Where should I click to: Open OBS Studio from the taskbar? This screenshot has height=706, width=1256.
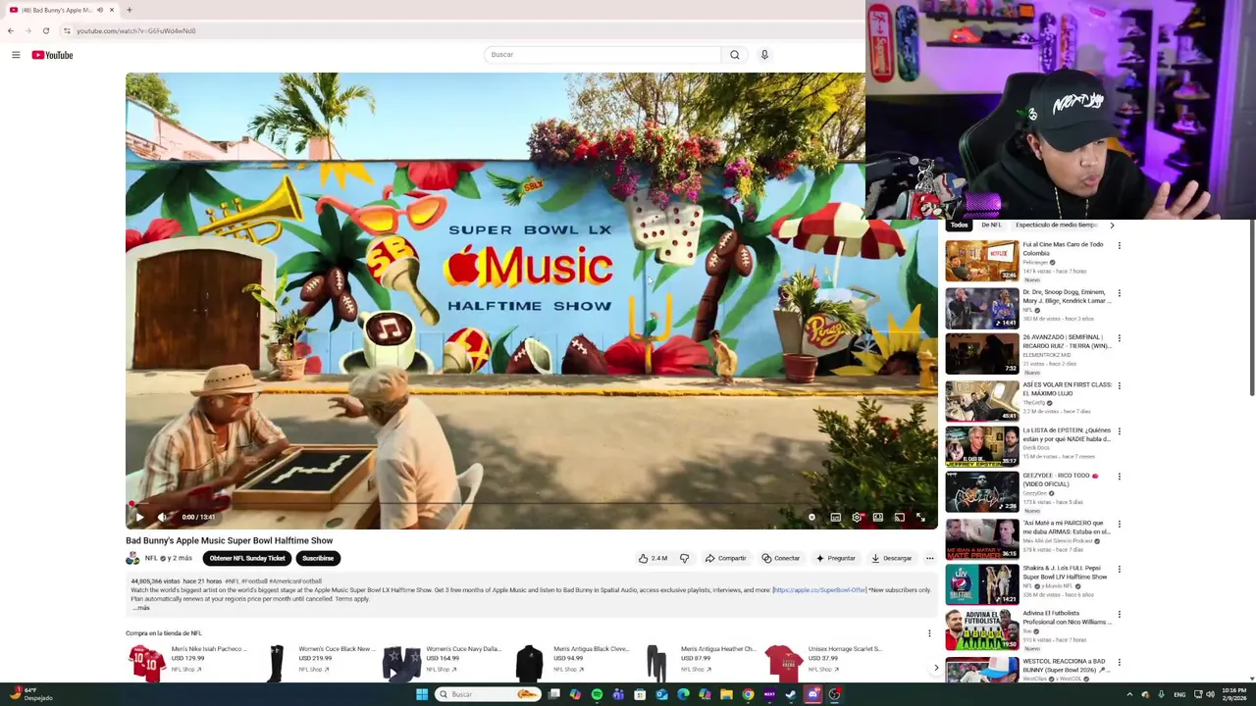click(835, 694)
